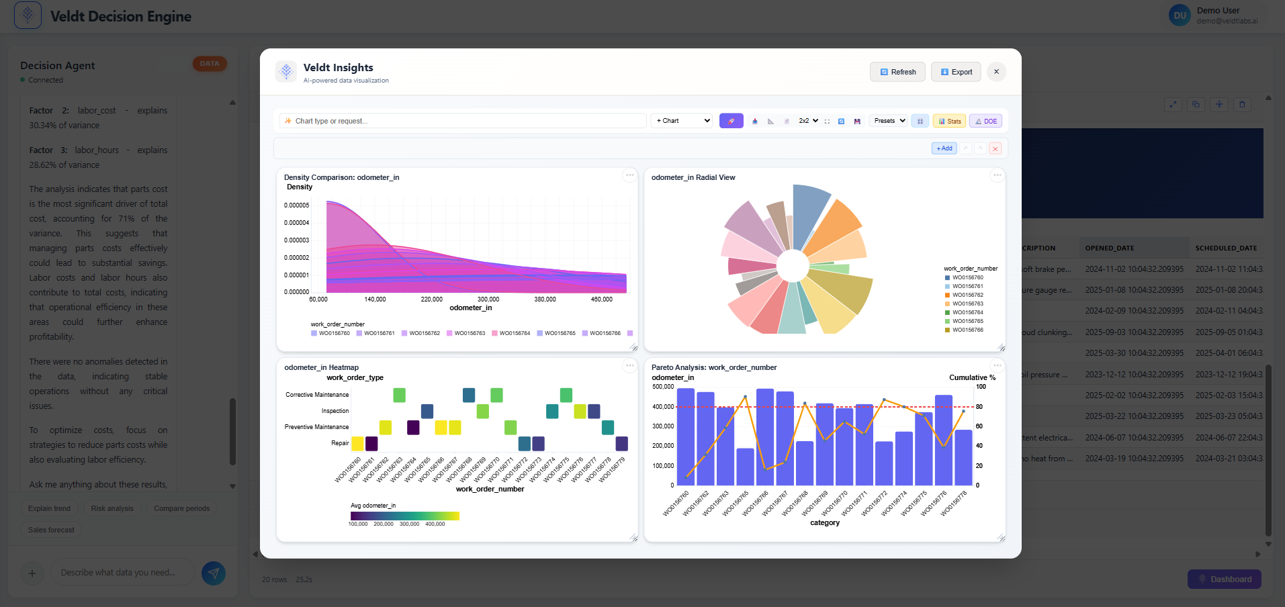
Task: Open the Density Comparison chart options menu
Action: click(629, 175)
